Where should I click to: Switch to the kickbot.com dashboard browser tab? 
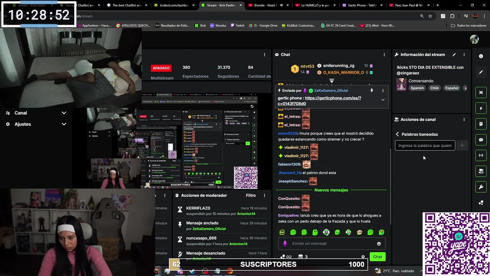(x=174, y=5)
